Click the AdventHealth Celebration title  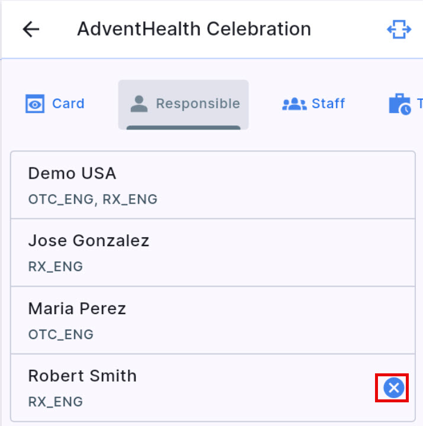point(194,29)
